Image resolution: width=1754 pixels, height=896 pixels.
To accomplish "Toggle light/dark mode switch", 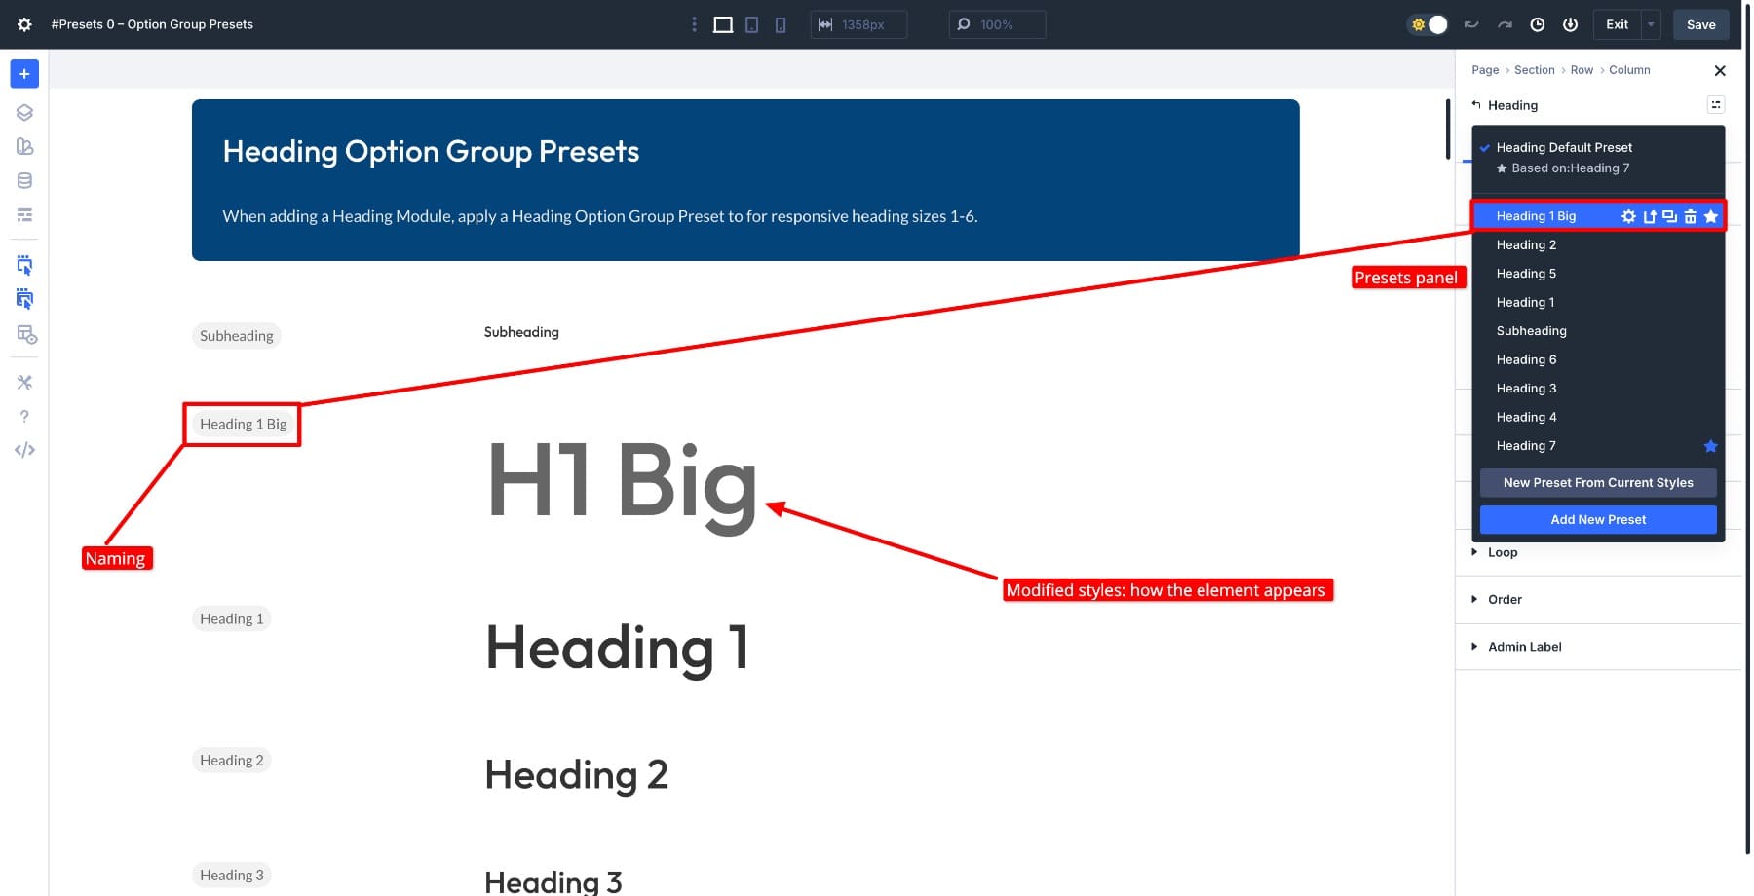I will pyautogui.click(x=1429, y=24).
